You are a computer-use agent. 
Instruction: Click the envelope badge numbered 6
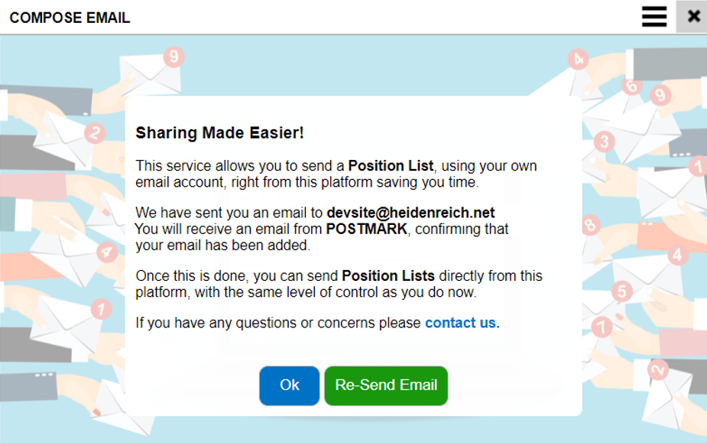631,86
